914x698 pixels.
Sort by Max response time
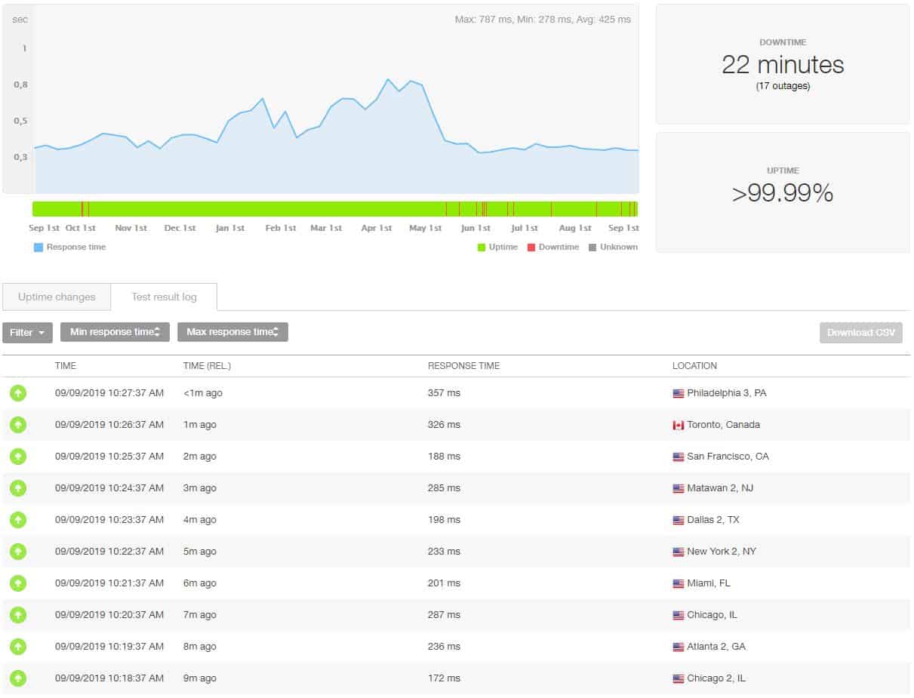232,332
